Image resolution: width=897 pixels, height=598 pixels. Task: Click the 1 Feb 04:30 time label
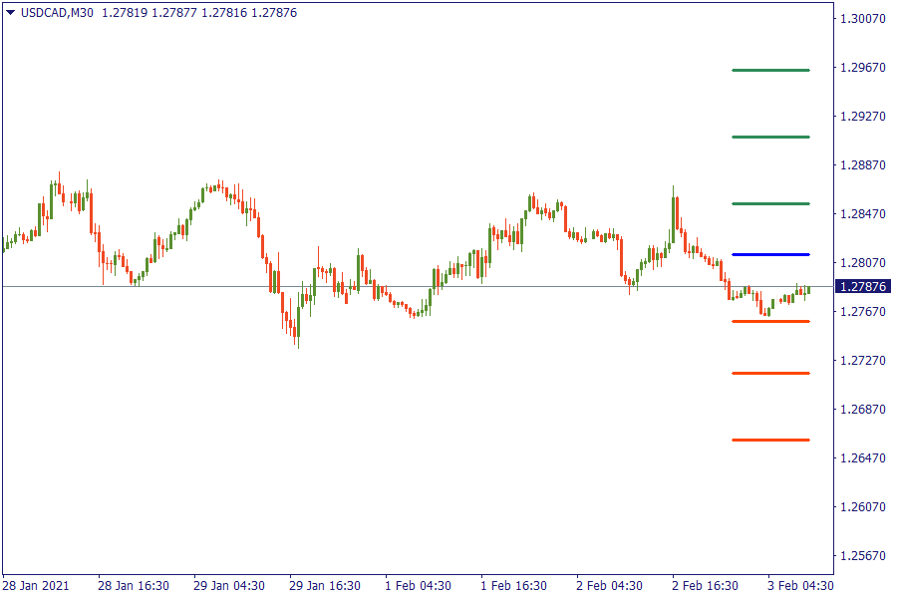(x=418, y=584)
